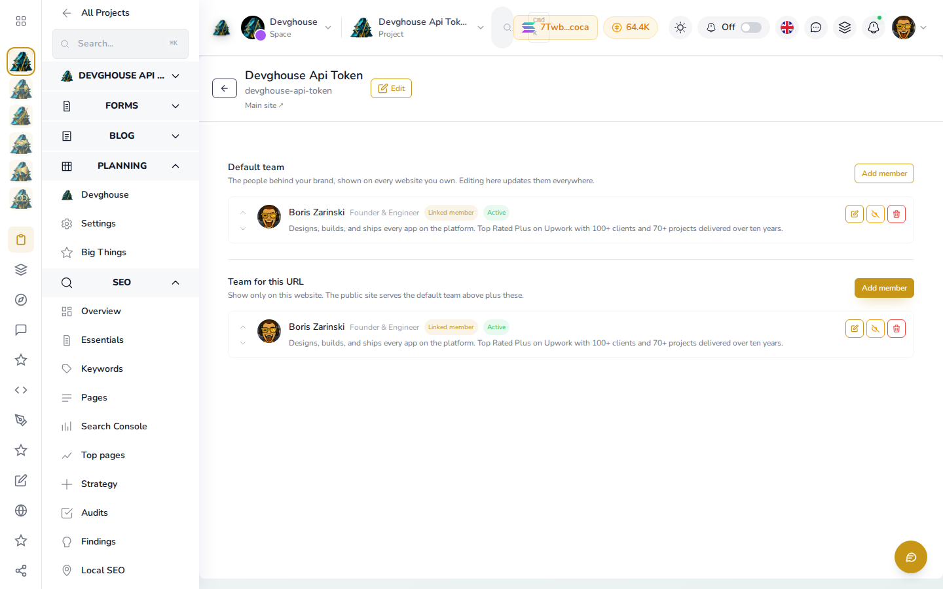
Task: Expand the Devghouse Space dropdown
Action: (x=328, y=27)
